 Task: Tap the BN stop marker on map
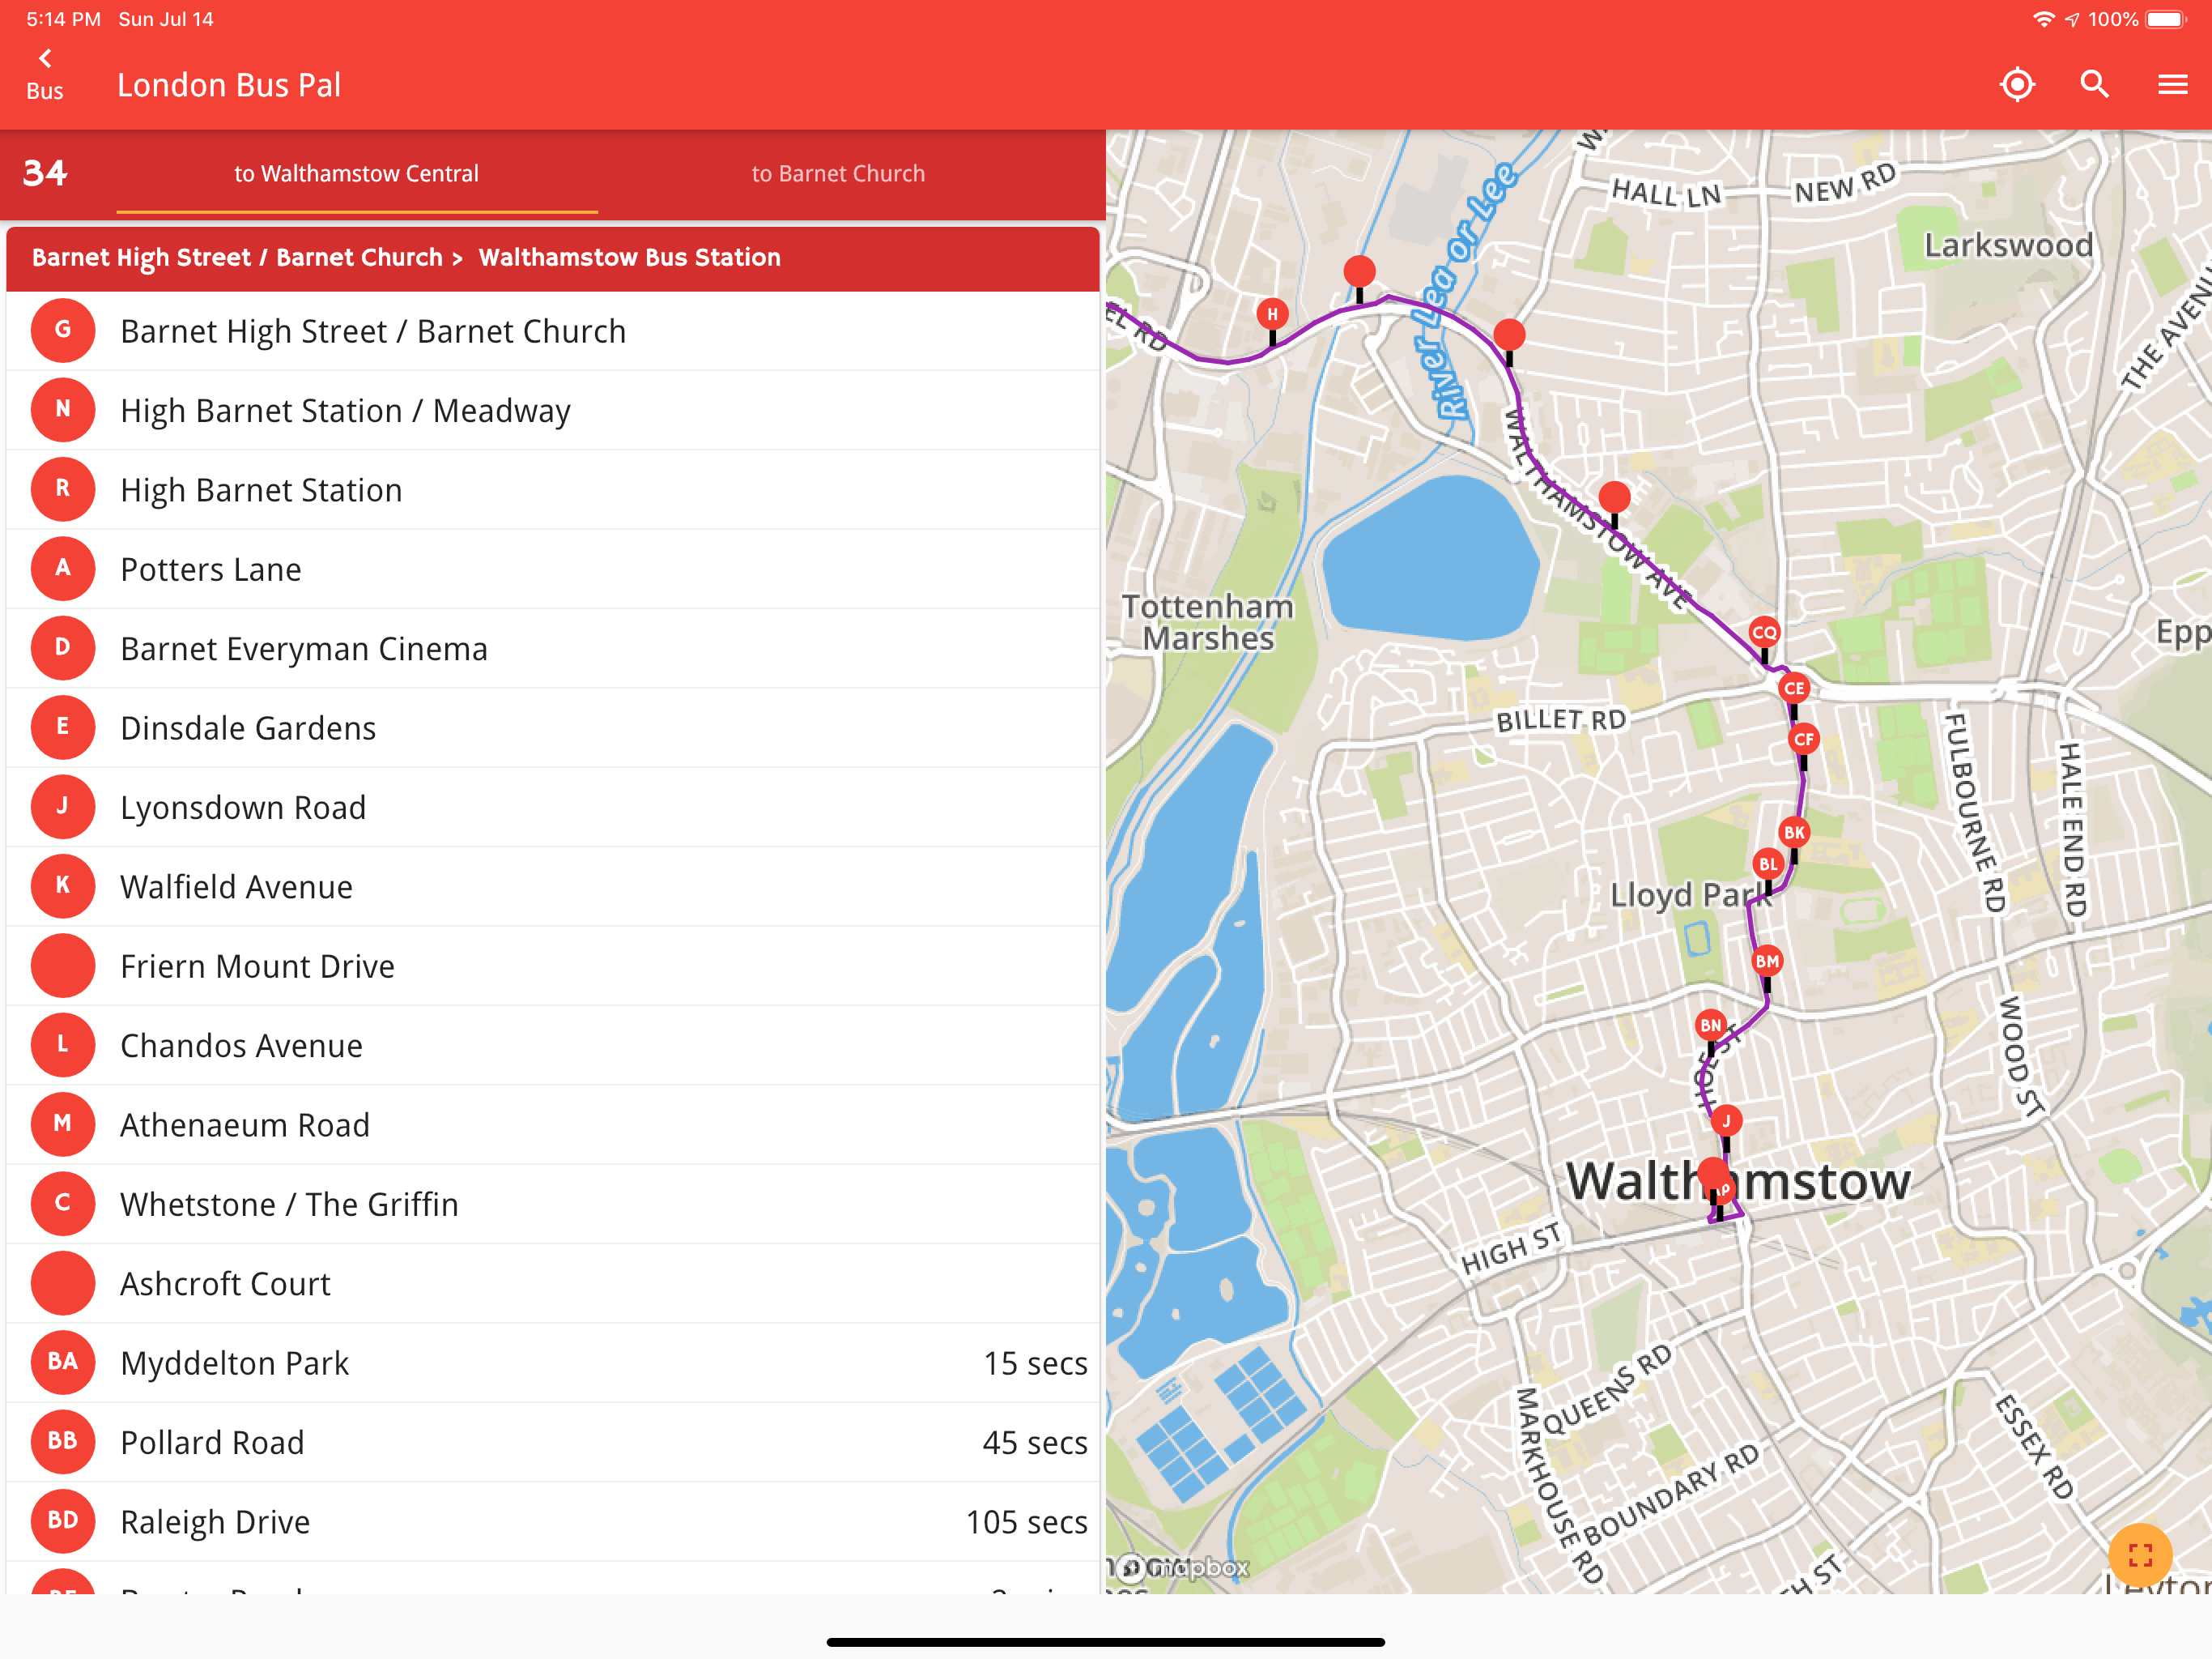(x=1711, y=1026)
